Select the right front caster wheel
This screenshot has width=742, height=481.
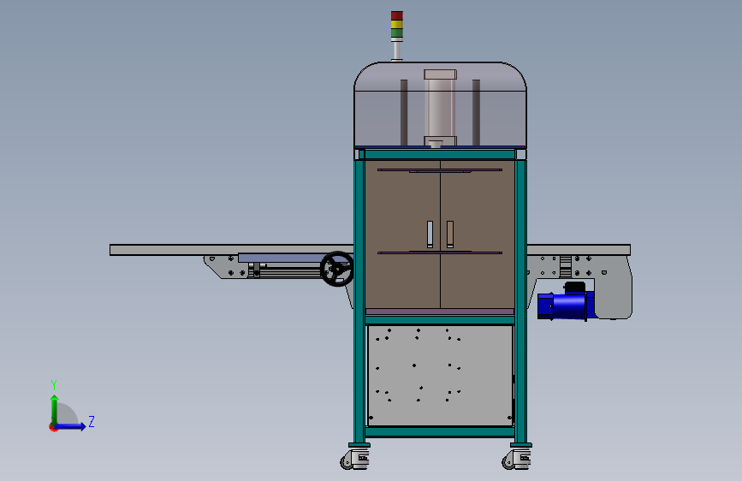click(516, 460)
